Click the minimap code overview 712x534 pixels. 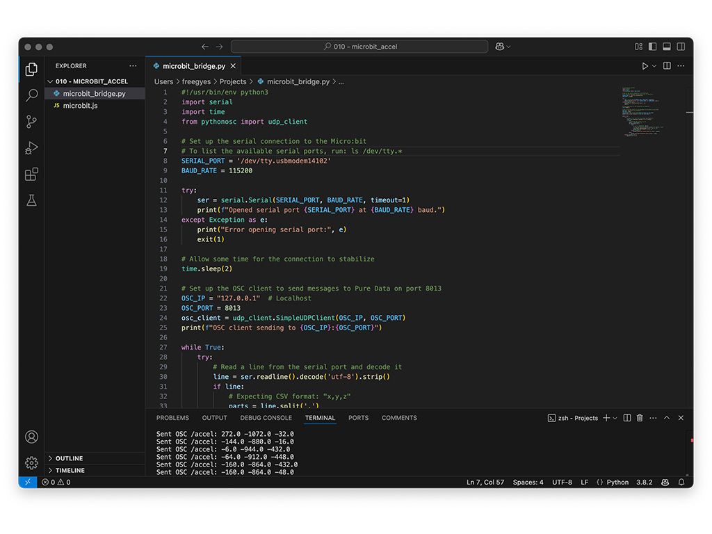click(x=642, y=111)
